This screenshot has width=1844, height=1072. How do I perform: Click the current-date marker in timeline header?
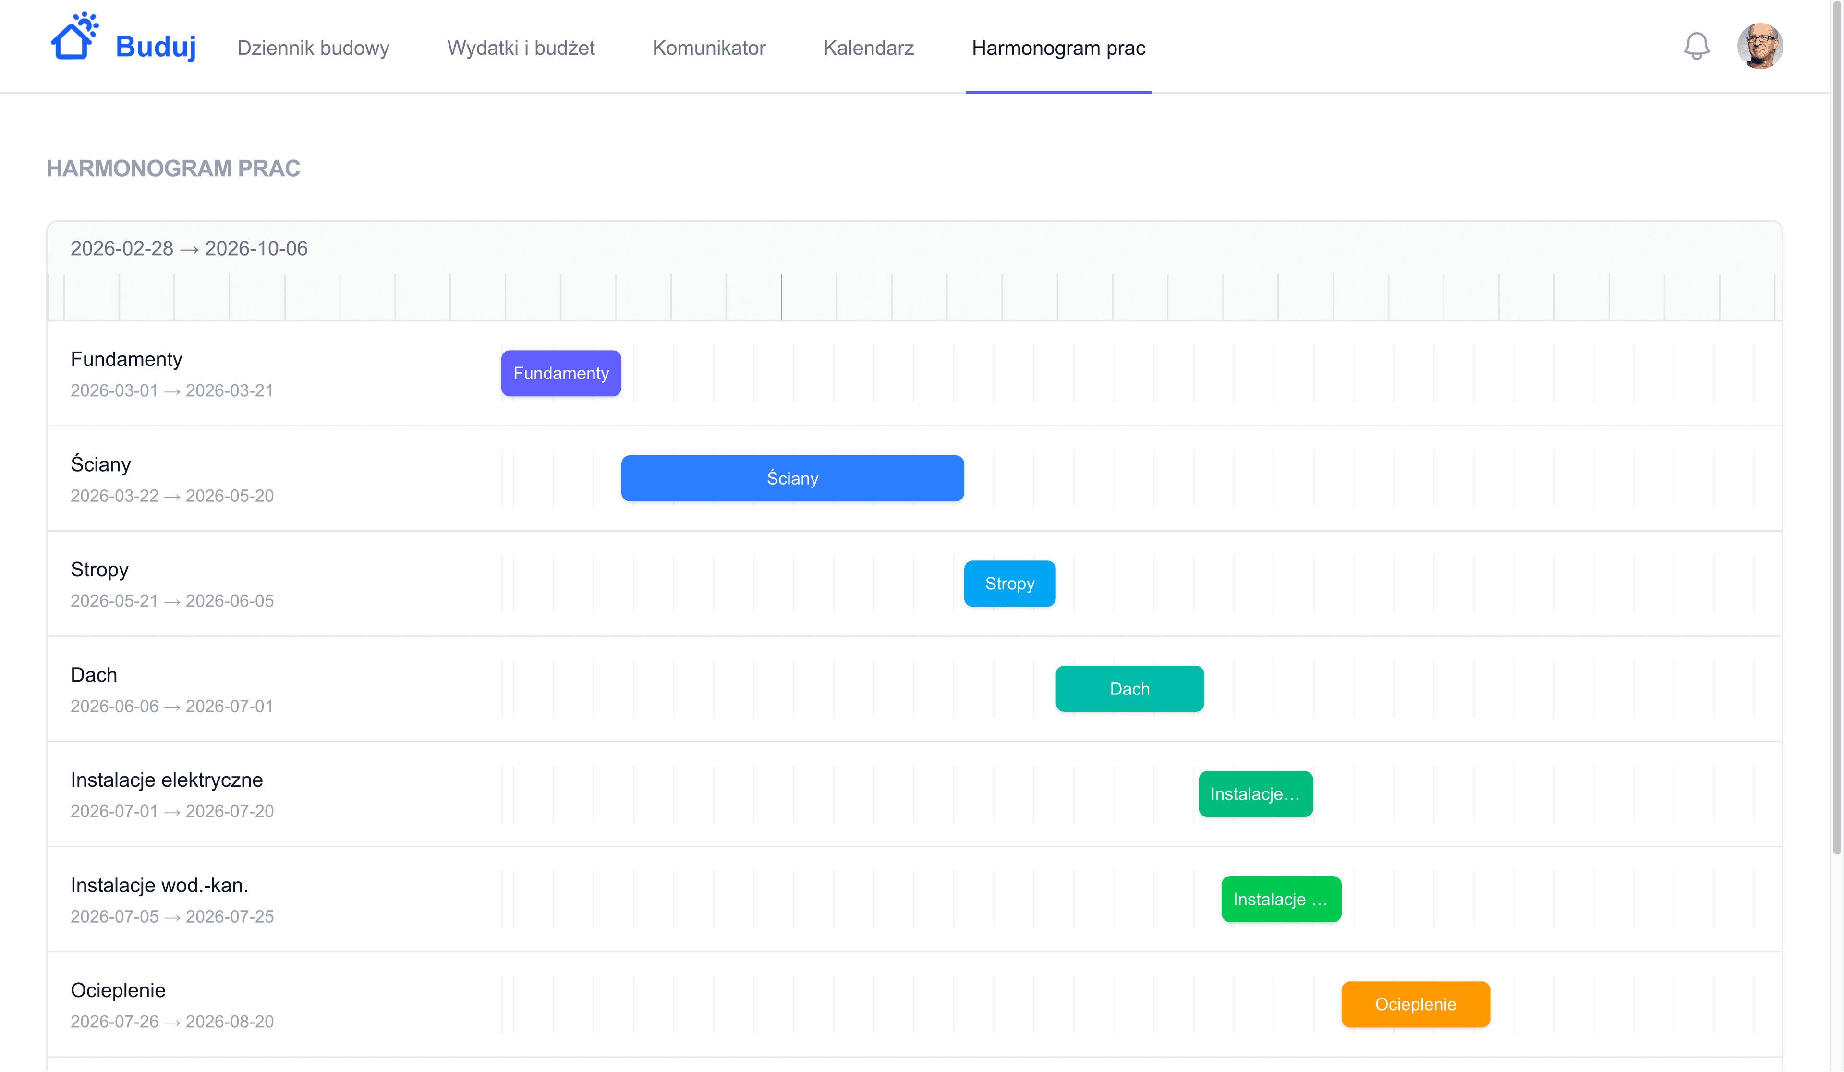[x=781, y=296]
